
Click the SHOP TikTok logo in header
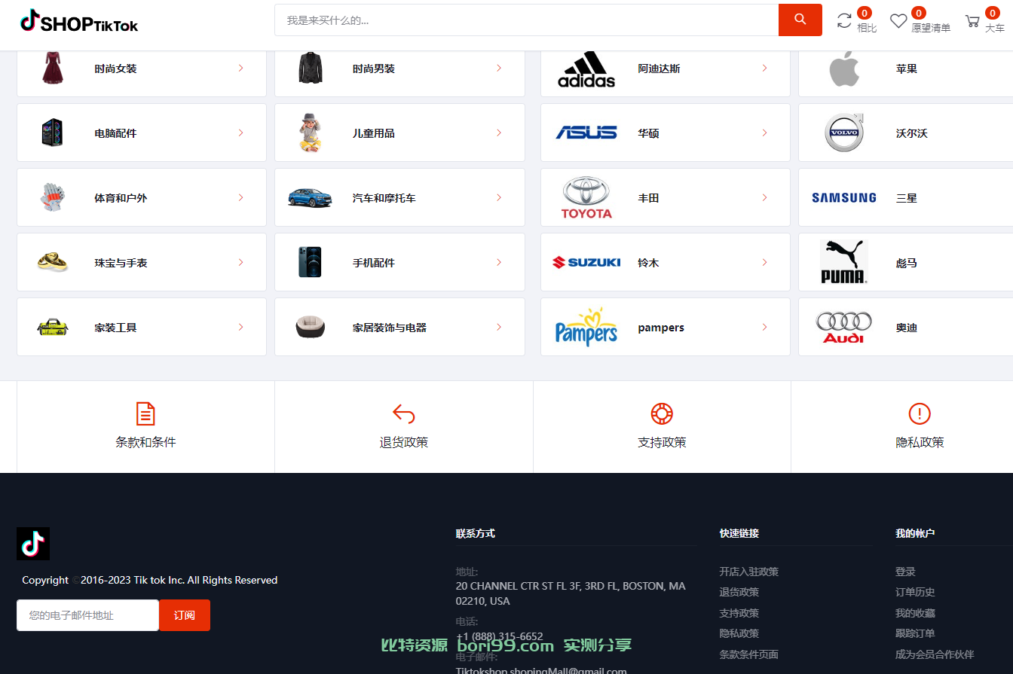click(79, 21)
